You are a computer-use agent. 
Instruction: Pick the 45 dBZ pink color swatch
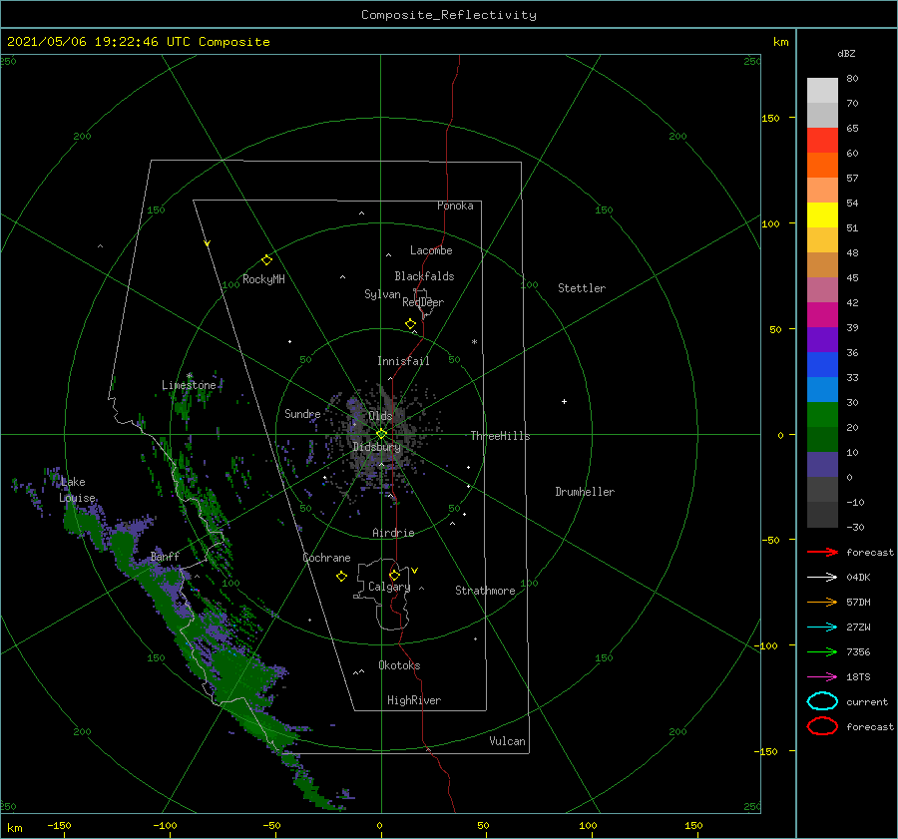click(822, 289)
